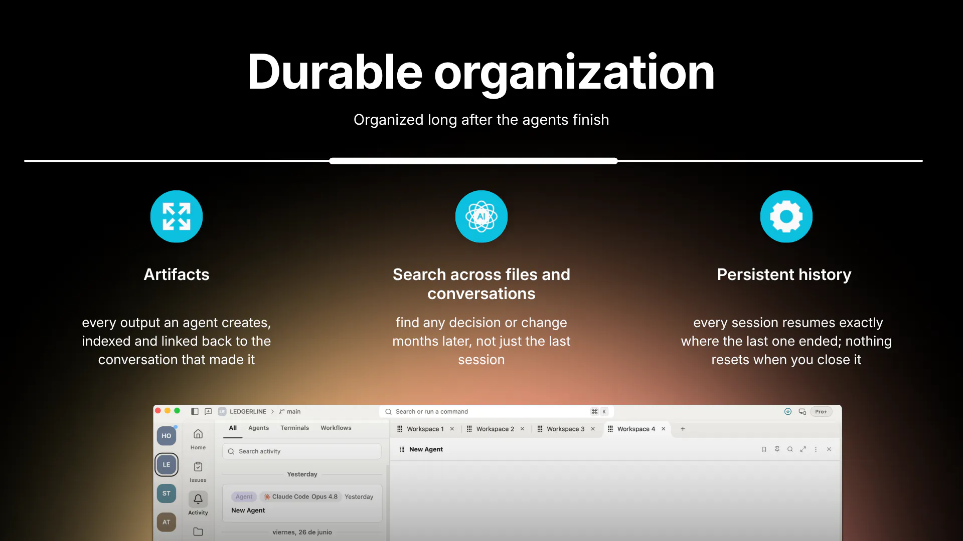Select the LE project avatar
Screen dimensions: 963x541
pyautogui.click(x=167, y=464)
